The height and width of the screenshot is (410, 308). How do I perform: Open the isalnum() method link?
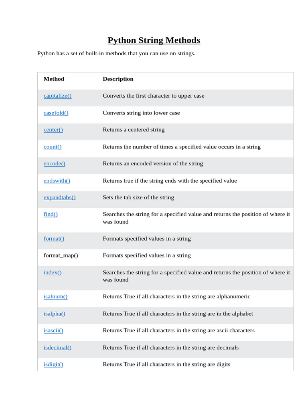point(55,297)
